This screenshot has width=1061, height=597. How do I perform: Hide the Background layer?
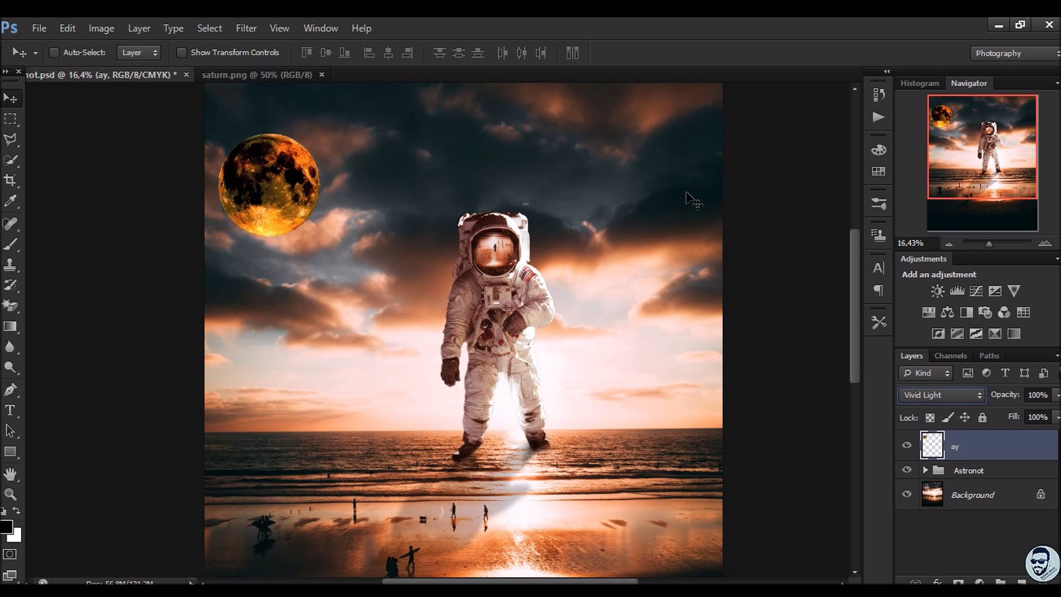click(907, 494)
